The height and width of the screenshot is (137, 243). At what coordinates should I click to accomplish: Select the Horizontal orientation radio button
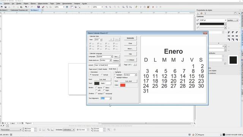click(x=91, y=75)
